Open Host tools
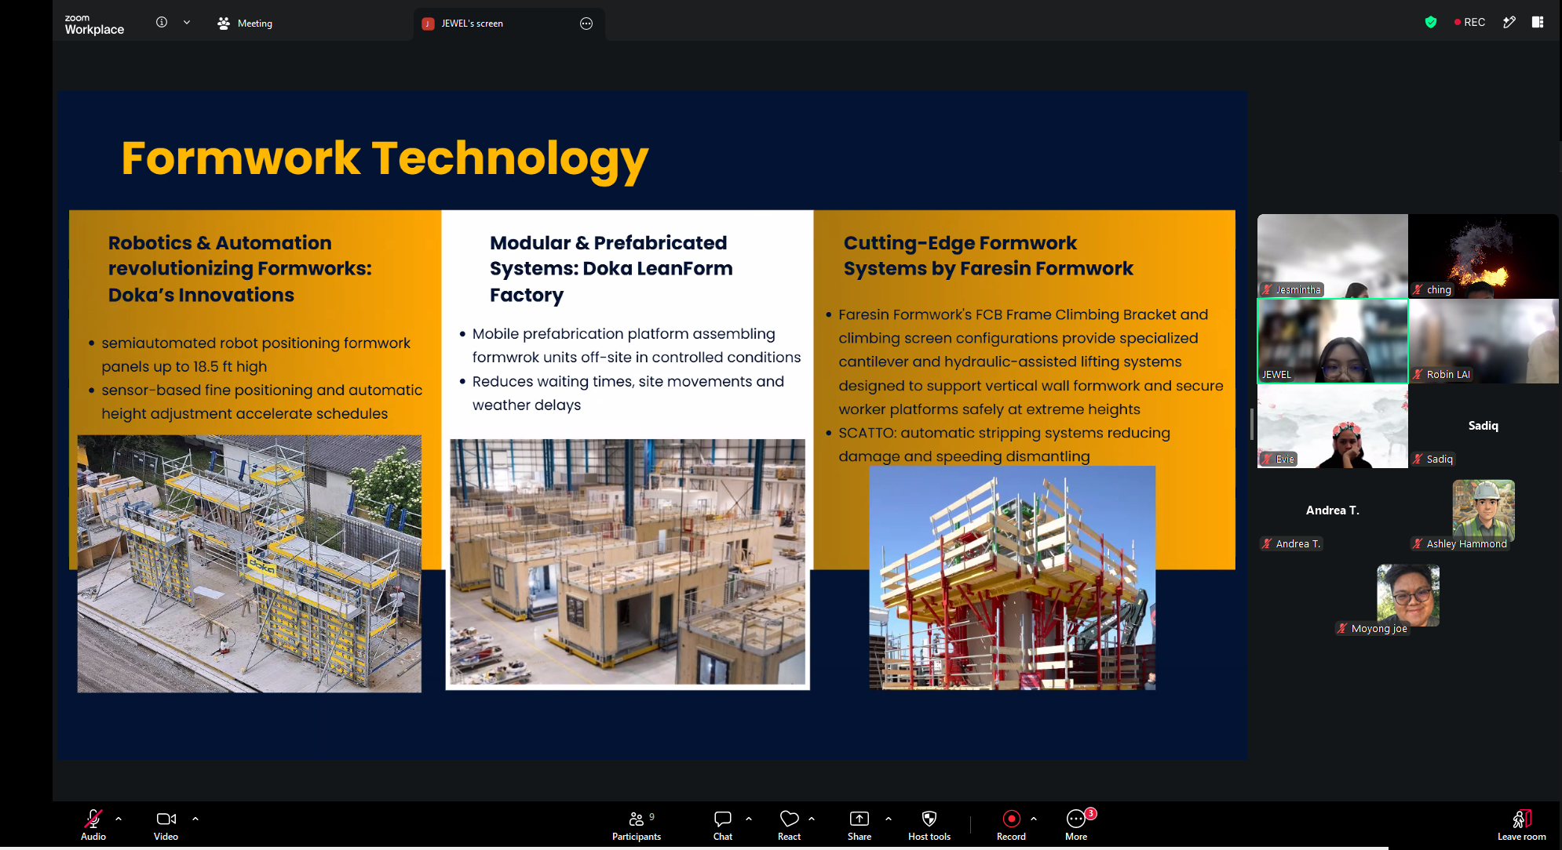The height and width of the screenshot is (850, 1562). point(929,825)
